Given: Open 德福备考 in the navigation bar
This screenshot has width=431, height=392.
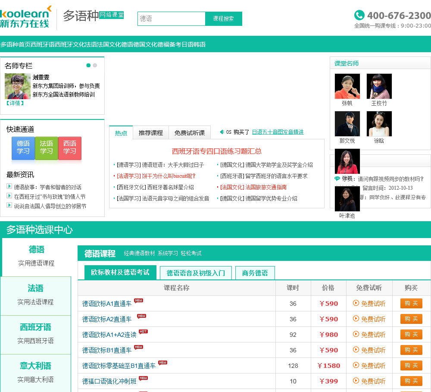Looking at the screenshot, I should coord(169,44).
